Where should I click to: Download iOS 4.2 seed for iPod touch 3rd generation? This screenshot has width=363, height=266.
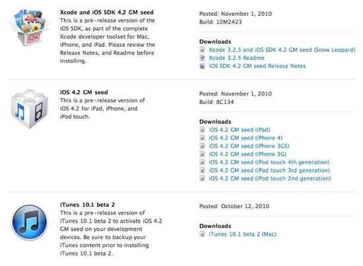click(269, 170)
